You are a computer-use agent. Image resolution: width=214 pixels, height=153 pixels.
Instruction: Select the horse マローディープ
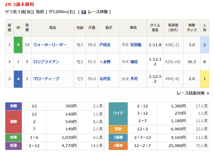46,79
